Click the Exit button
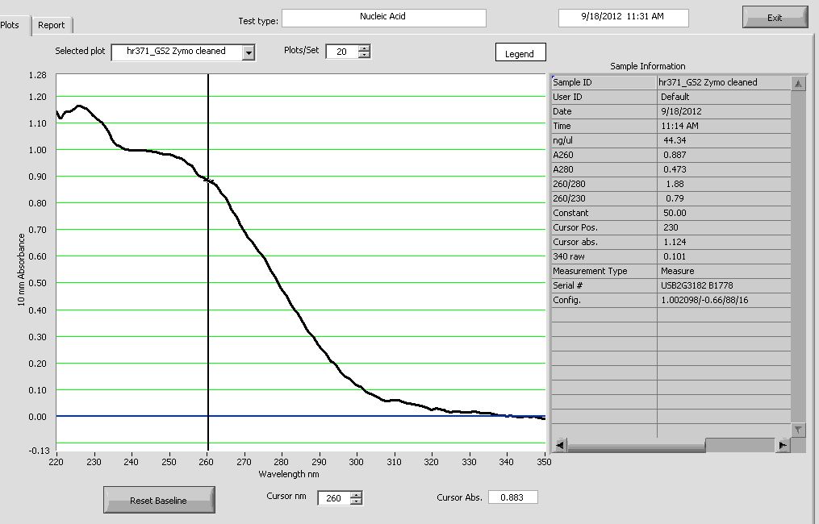 775,17
